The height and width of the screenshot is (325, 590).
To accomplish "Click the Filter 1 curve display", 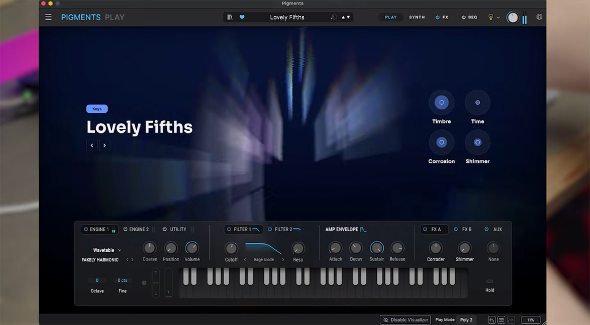I will point(263,248).
